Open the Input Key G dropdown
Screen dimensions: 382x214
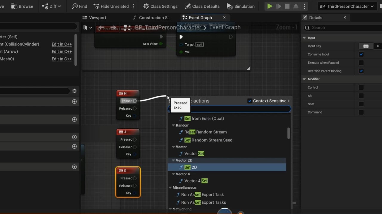click(378, 46)
